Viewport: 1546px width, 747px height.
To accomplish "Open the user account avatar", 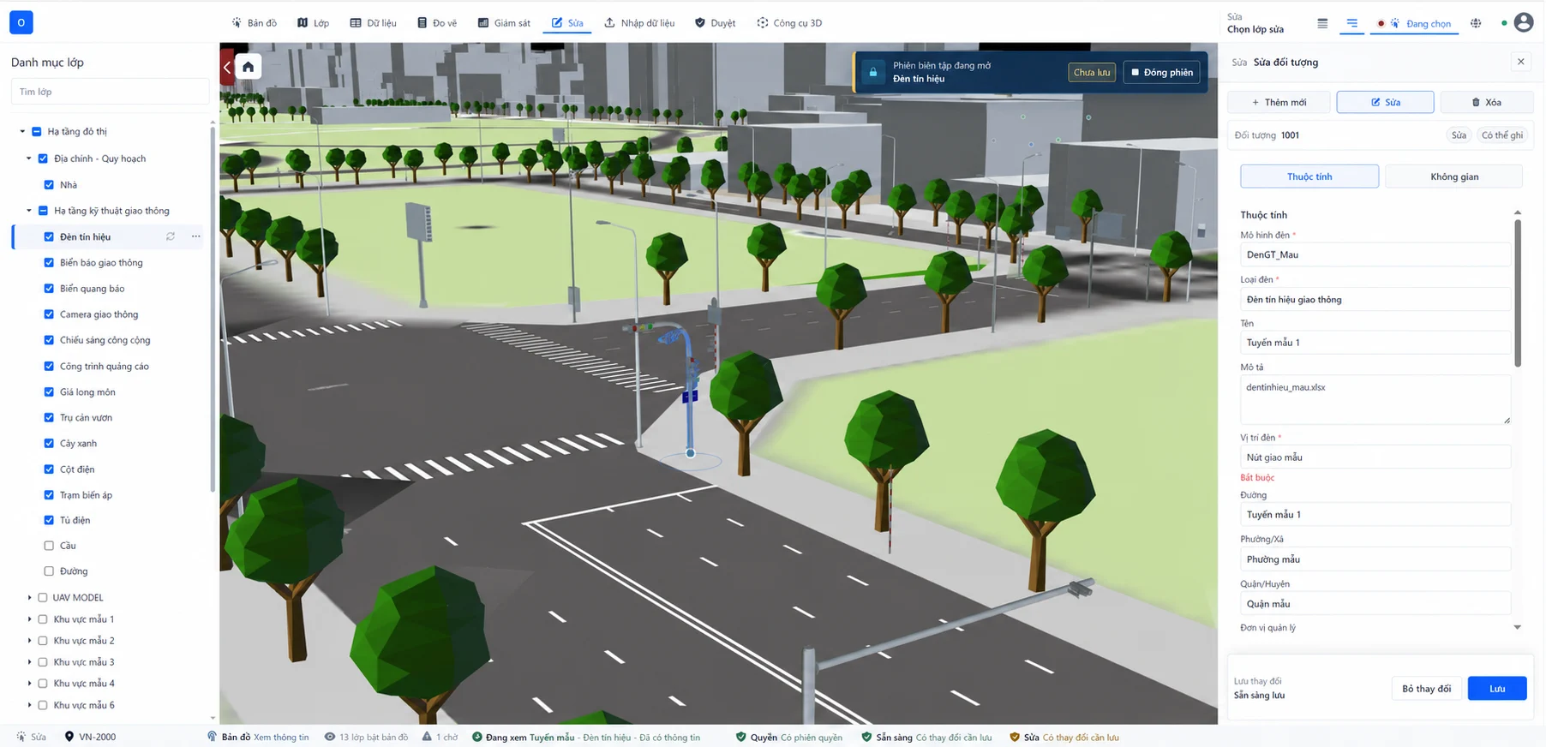I will click(x=1524, y=23).
